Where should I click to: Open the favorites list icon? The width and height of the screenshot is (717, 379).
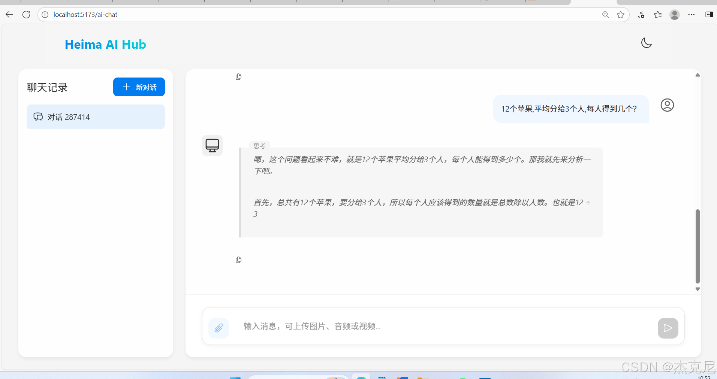pos(658,15)
